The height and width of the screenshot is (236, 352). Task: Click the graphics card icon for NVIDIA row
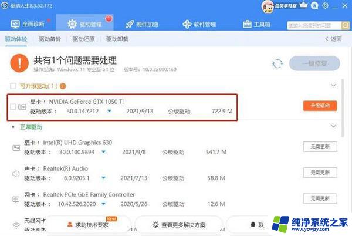tap(22, 107)
